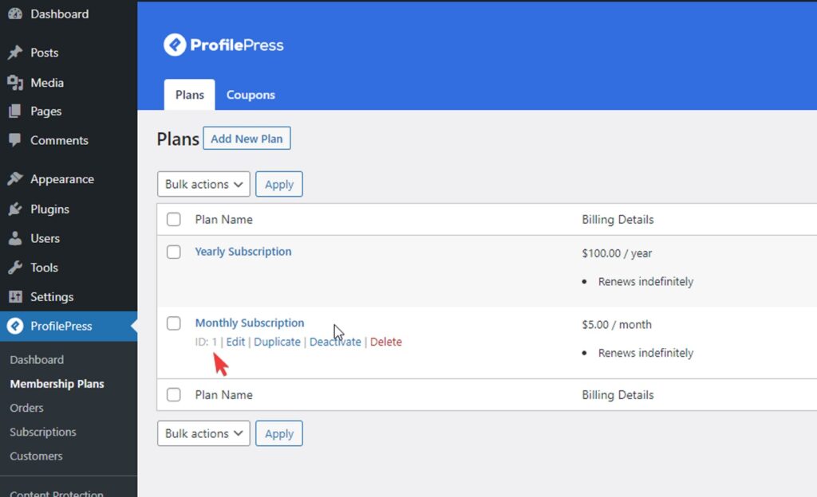Open the Posts menu

click(45, 53)
